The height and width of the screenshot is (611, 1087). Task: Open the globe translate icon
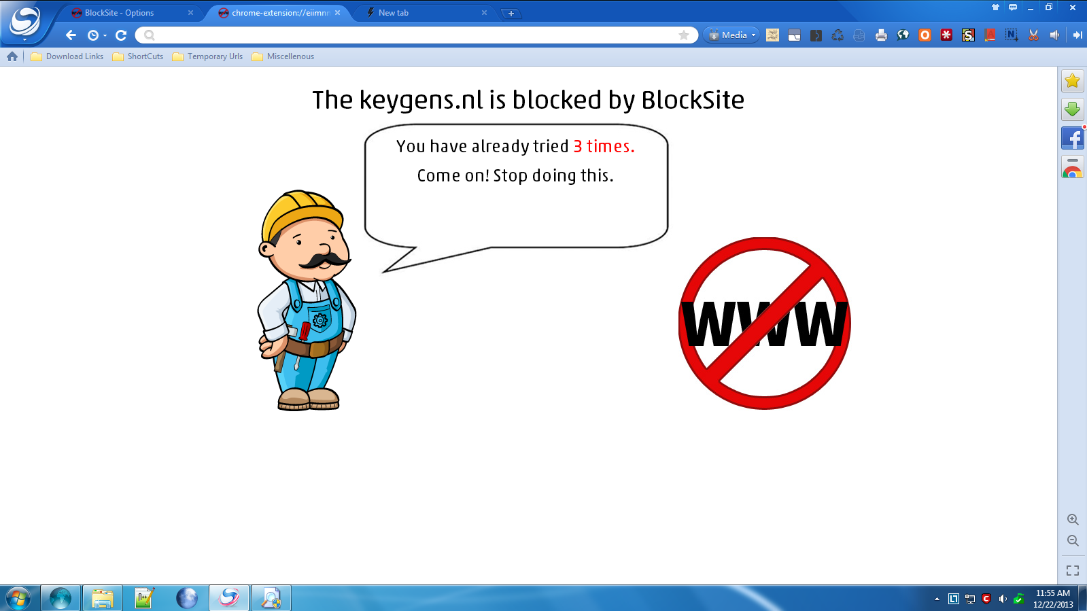point(903,35)
